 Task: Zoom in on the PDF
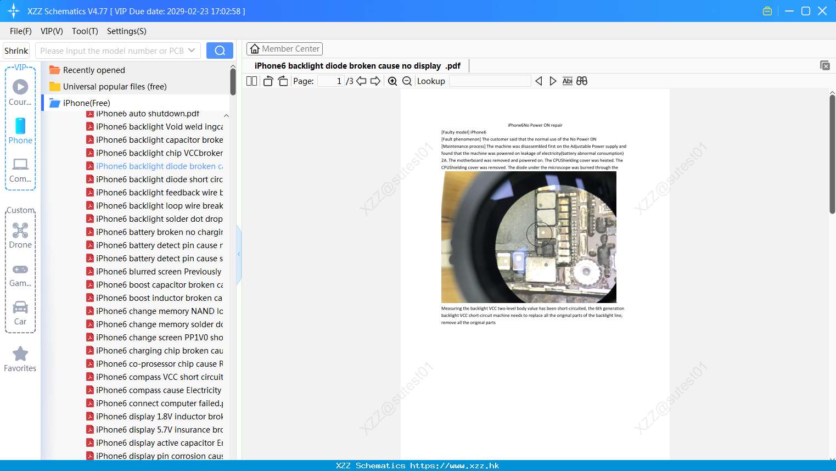[x=392, y=81]
